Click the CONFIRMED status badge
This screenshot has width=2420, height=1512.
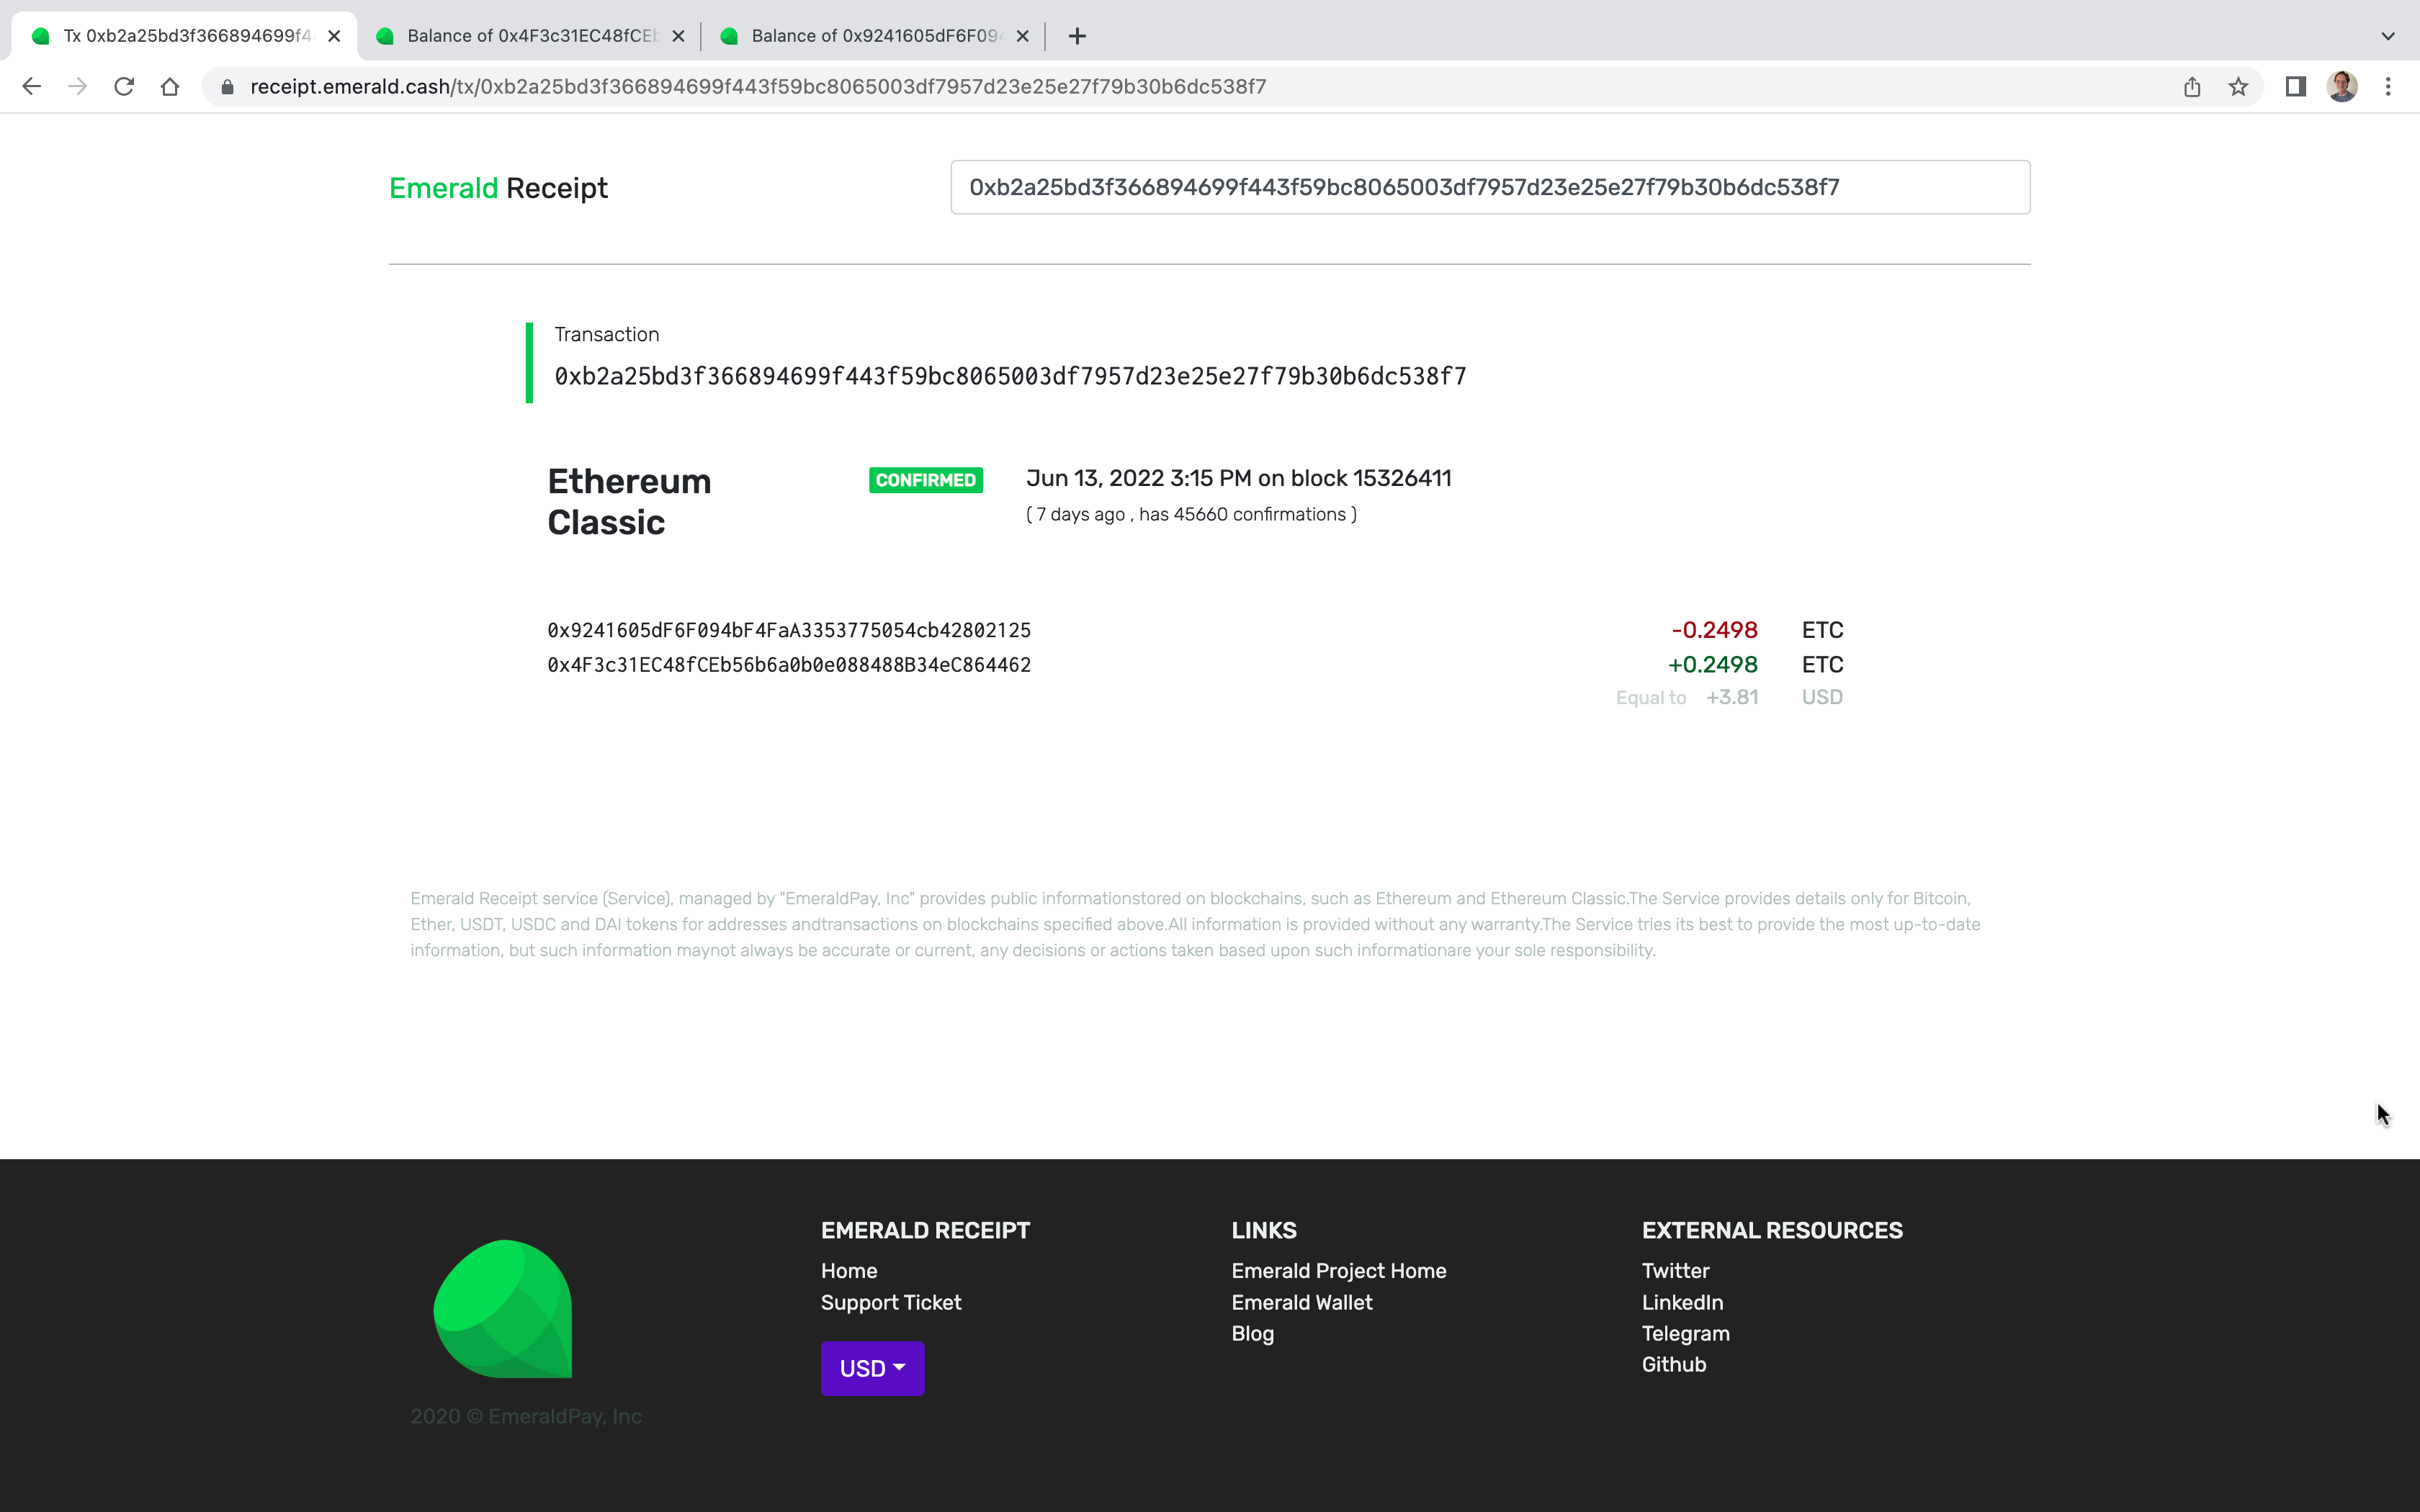(x=925, y=479)
